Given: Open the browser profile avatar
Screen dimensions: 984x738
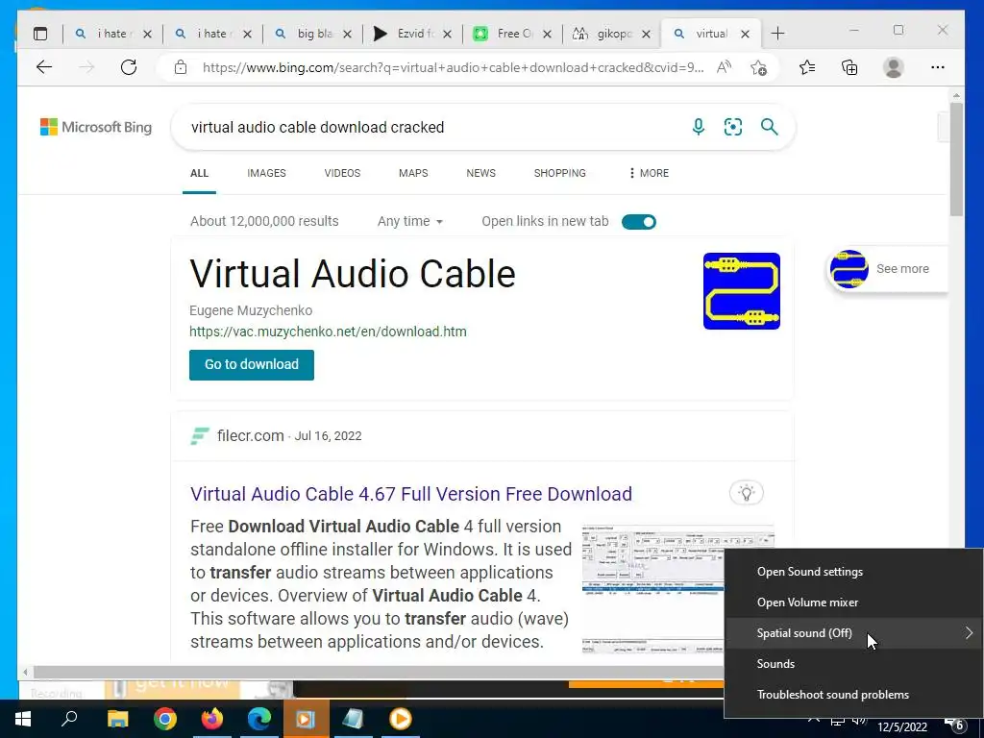Looking at the screenshot, I should pyautogui.click(x=893, y=67).
